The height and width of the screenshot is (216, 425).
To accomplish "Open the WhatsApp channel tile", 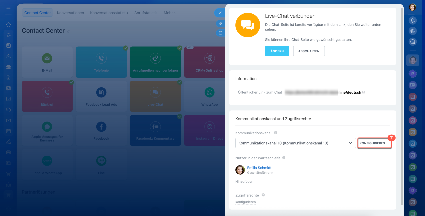I will click(x=210, y=96).
